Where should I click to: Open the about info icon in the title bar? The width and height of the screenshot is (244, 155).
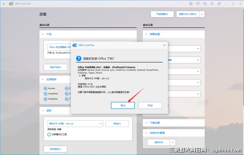click(x=212, y=4)
